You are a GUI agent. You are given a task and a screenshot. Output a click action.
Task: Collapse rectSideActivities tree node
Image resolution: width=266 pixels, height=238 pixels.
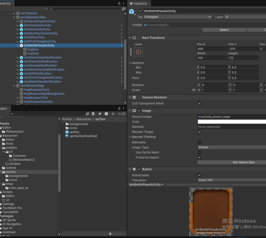[x=14, y=17]
